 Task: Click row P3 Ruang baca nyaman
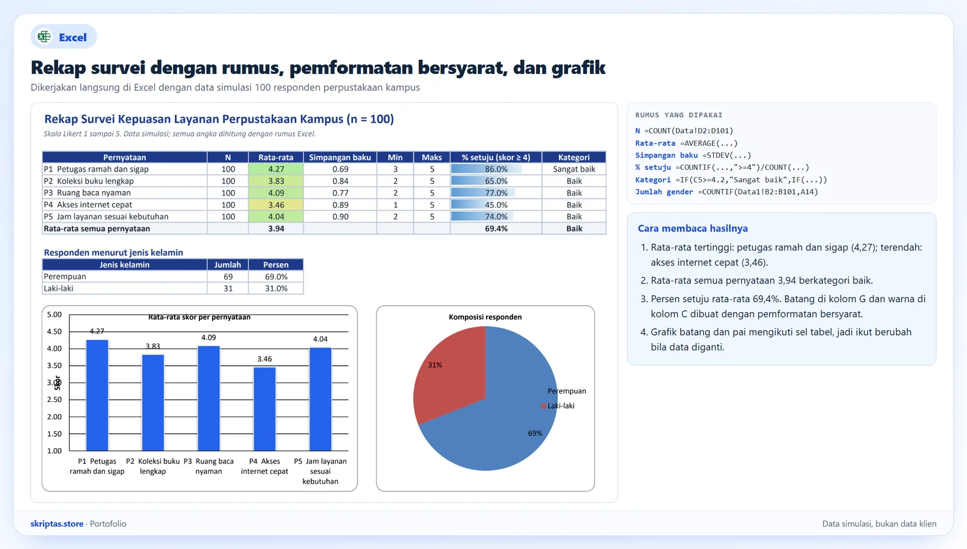point(324,193)
